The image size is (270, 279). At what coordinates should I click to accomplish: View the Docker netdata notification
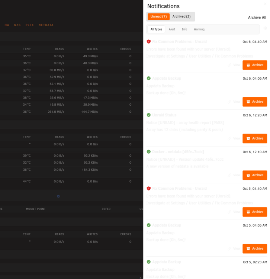[x=234, y=175]
